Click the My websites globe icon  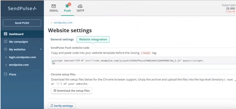click(x=6, y=49)
